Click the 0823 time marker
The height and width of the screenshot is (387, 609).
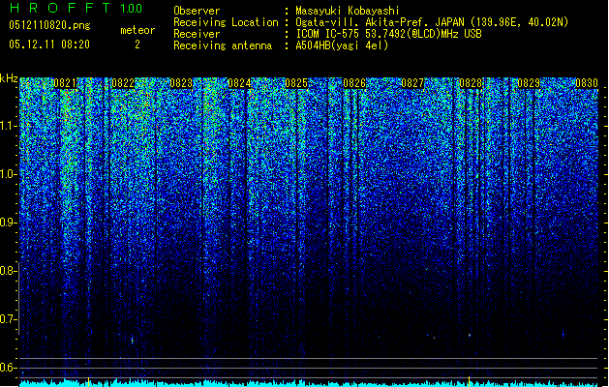[181, 83]
